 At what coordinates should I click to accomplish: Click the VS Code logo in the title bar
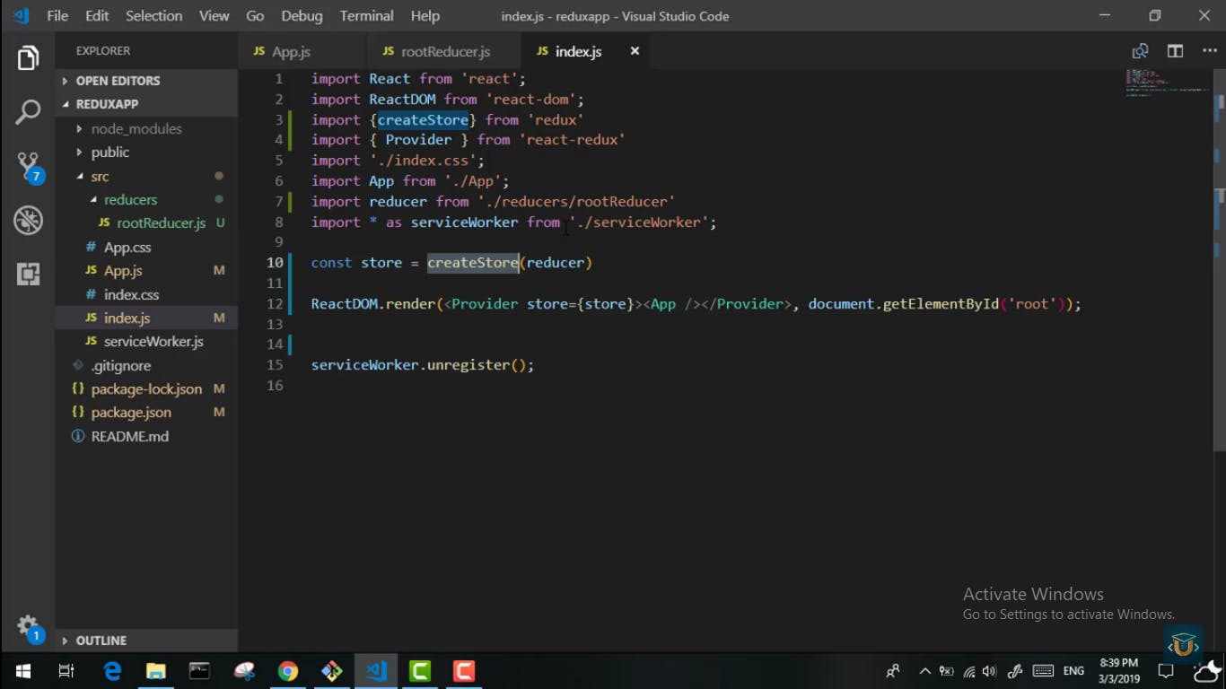click(x=20, y=16)
